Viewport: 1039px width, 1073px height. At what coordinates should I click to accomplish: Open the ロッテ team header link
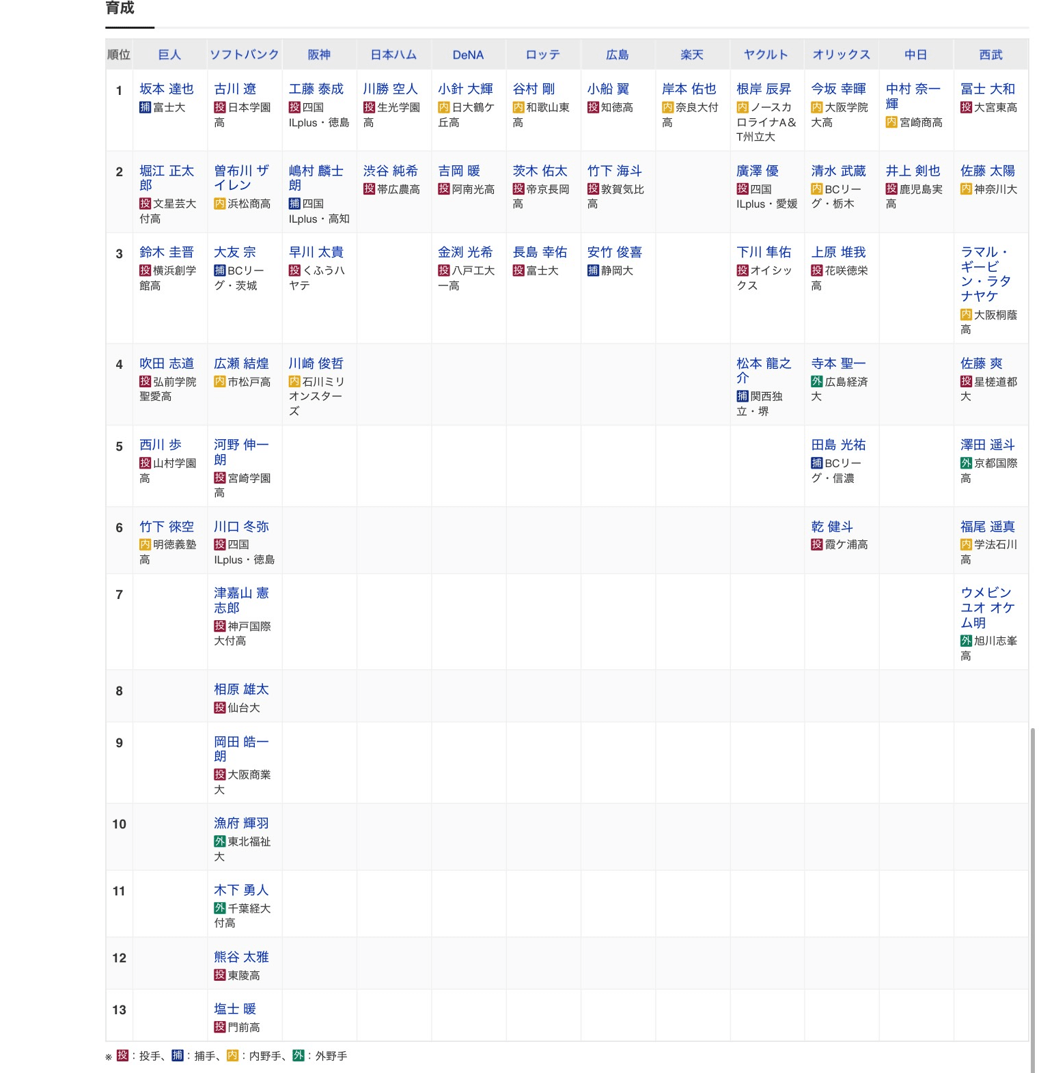pos(543,55)
